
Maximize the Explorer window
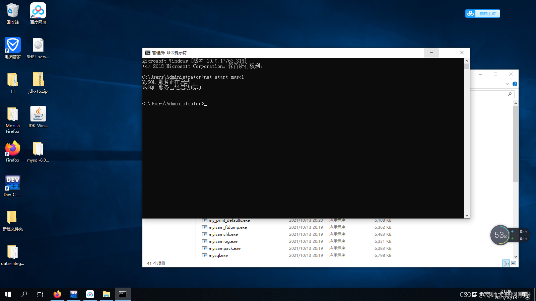click(495, 74)
